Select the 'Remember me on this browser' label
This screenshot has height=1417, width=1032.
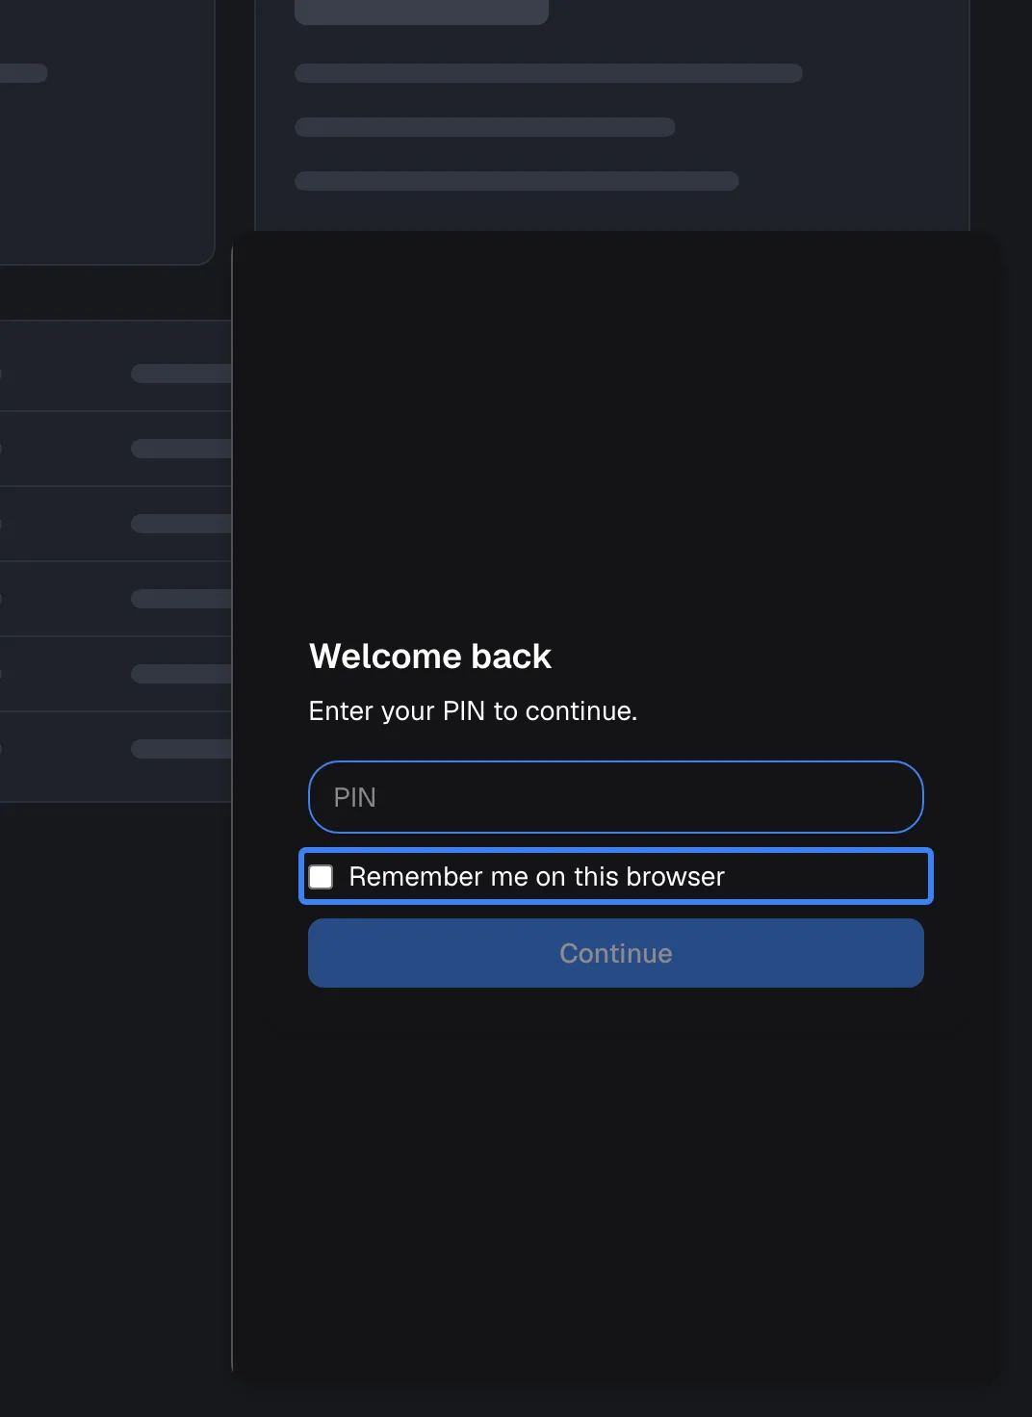pyautogui.click(x=536, y=877)
